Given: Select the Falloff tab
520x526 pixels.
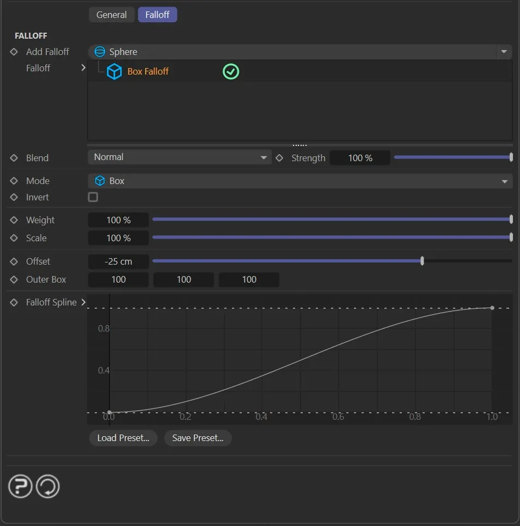Looking at the screenshot, I should [157, 15].
